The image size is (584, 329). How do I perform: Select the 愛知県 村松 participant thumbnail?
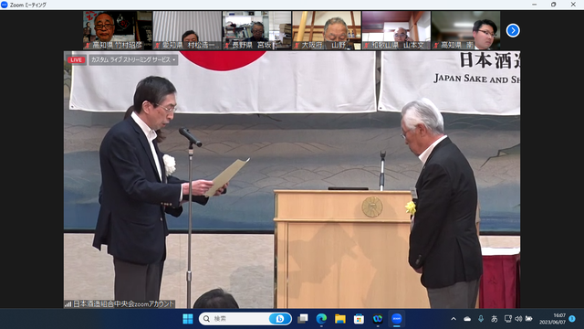(187, 30)
